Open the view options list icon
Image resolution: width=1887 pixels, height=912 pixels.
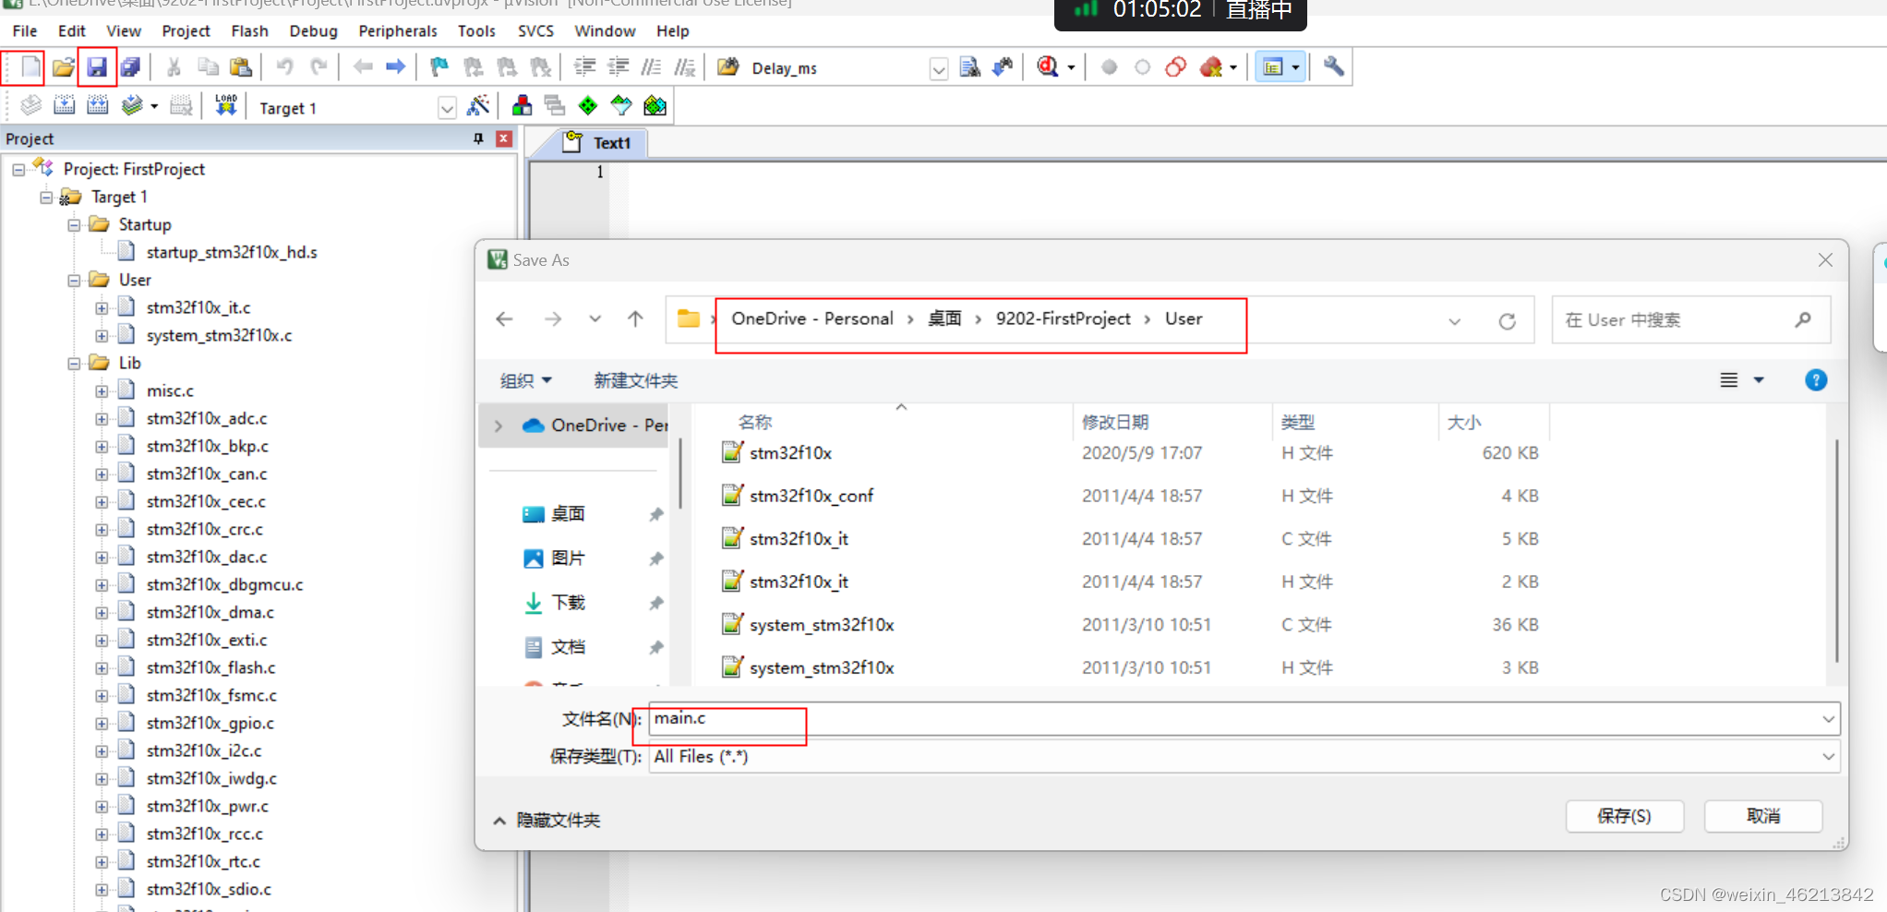(1729, 380)
